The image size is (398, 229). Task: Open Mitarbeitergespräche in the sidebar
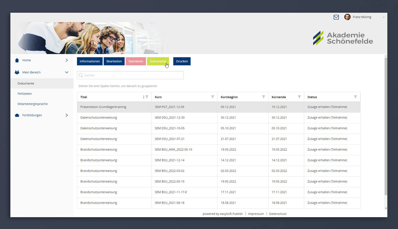pos(33,104)
